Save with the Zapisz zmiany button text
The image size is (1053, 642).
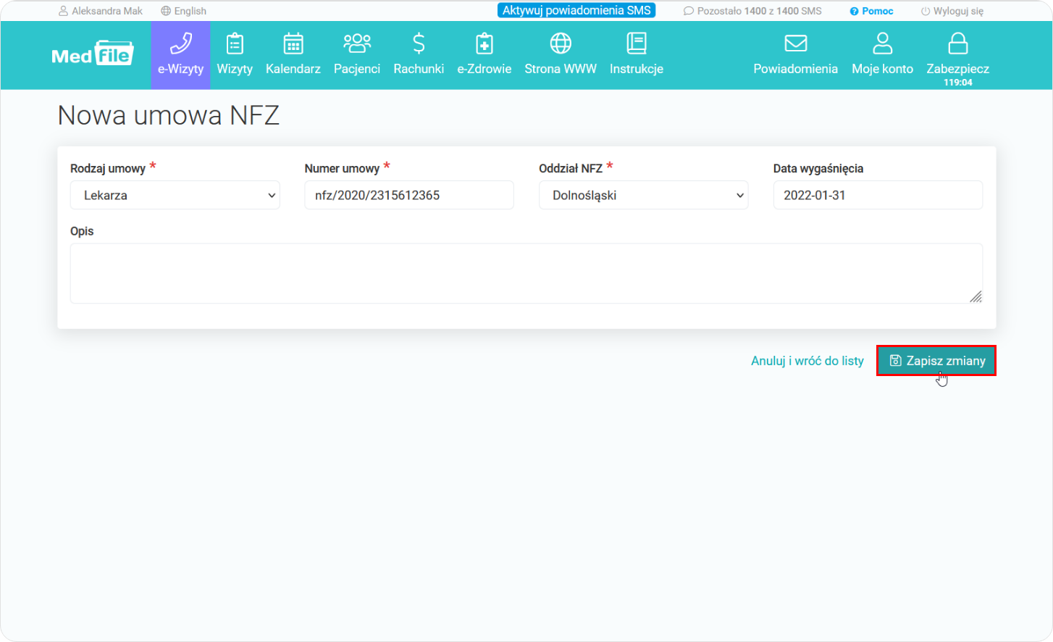(x=946, y=361)
